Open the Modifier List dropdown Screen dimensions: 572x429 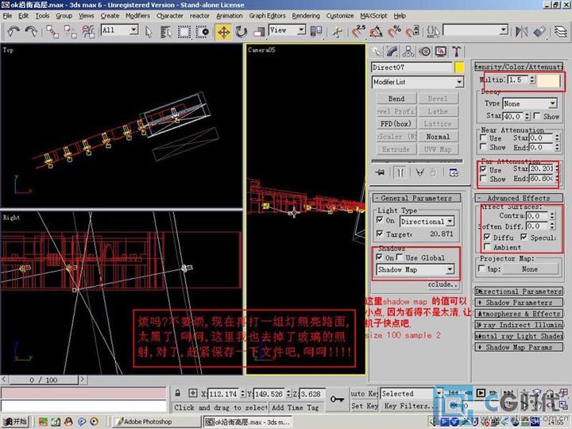point(418,82)
